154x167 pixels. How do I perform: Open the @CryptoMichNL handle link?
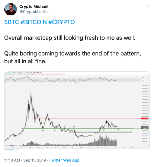[34, 12]
